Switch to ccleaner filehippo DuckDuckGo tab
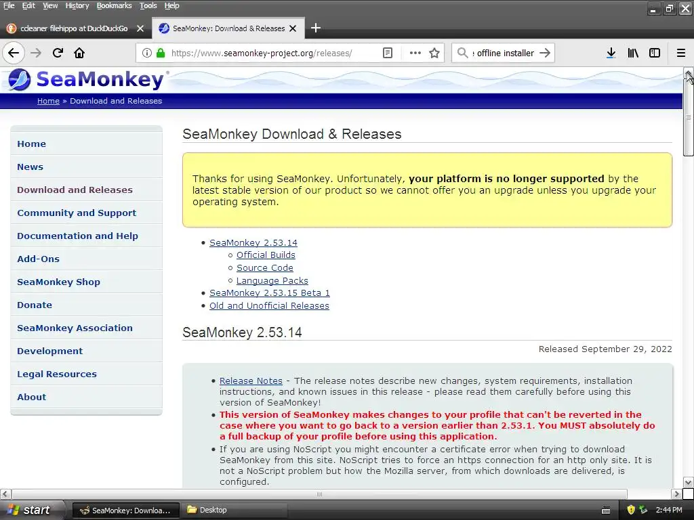The width and height of the screenshot is (694, 520). pyautogui.click(x=75, y=28)
